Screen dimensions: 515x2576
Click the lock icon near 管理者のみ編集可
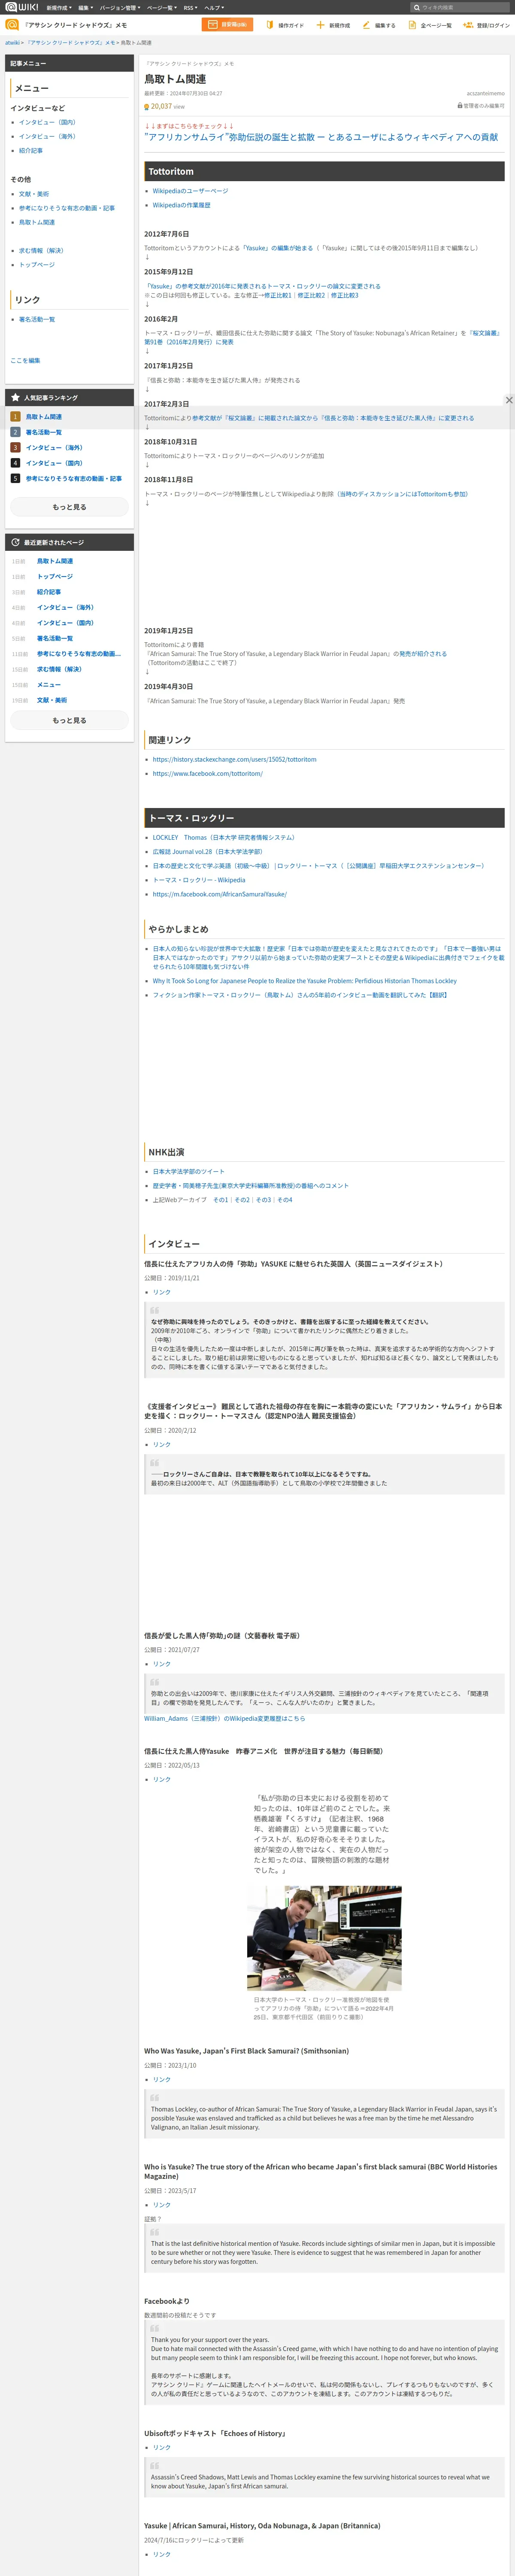pos(460,105)
